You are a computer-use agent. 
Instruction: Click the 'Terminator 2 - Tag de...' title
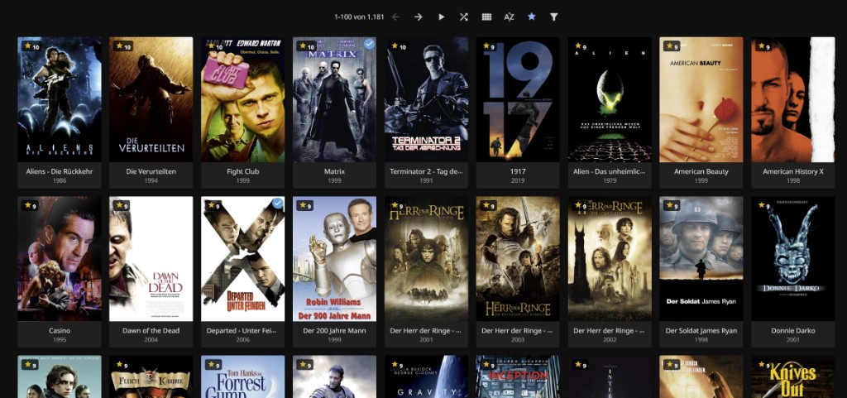(426, 171)
